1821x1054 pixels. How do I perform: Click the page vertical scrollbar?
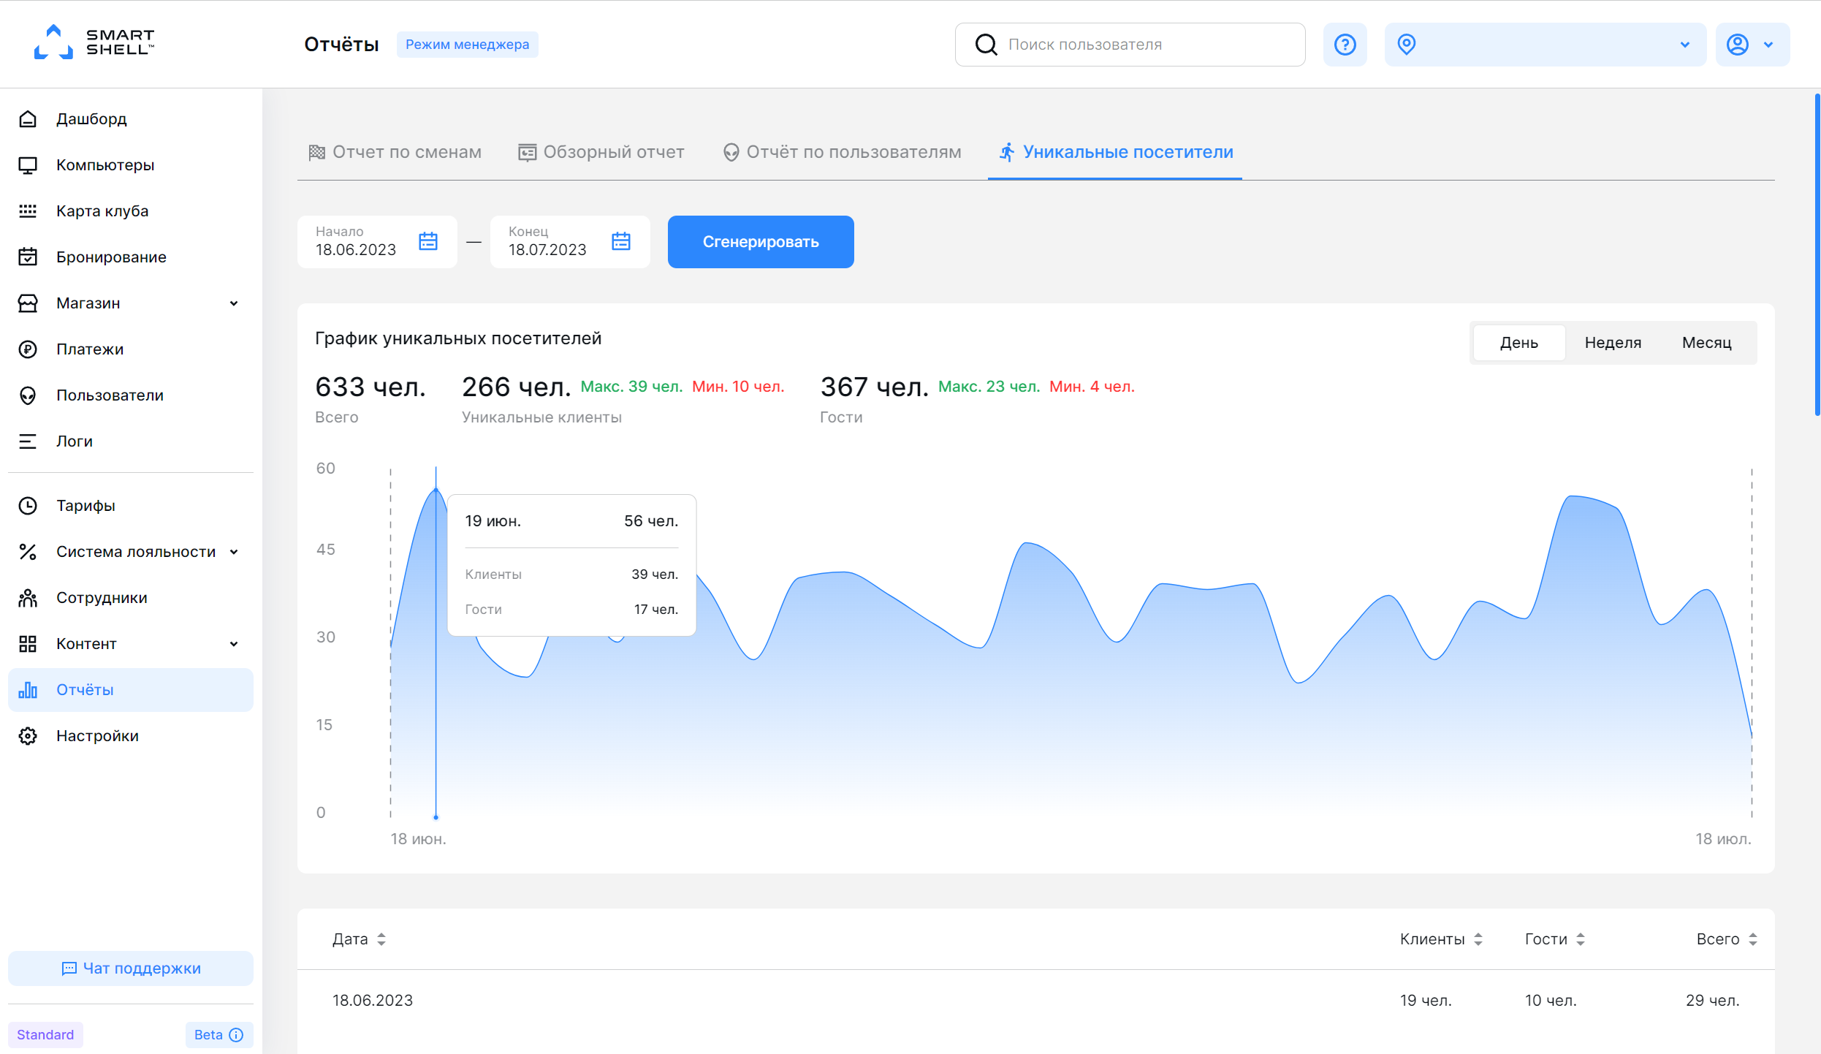(x=1817, y=256)
